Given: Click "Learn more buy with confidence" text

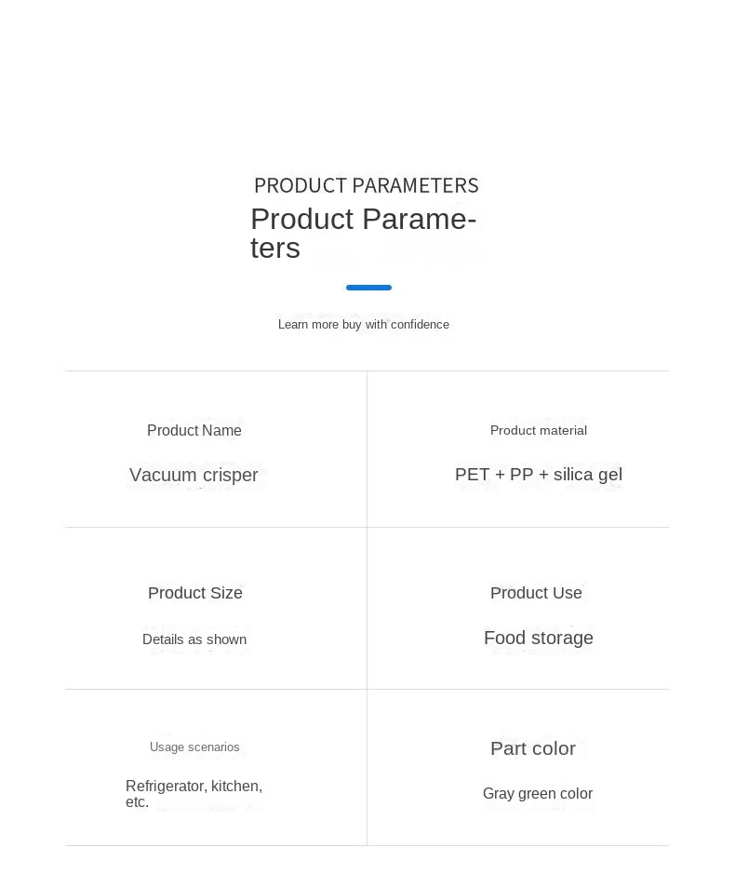Looking at the screenshot, I should click(x=363, y=324).
